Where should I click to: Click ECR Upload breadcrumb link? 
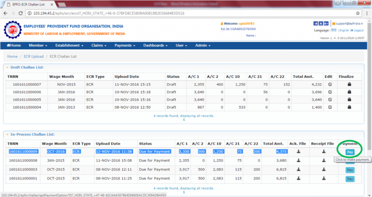pos(33,57)
